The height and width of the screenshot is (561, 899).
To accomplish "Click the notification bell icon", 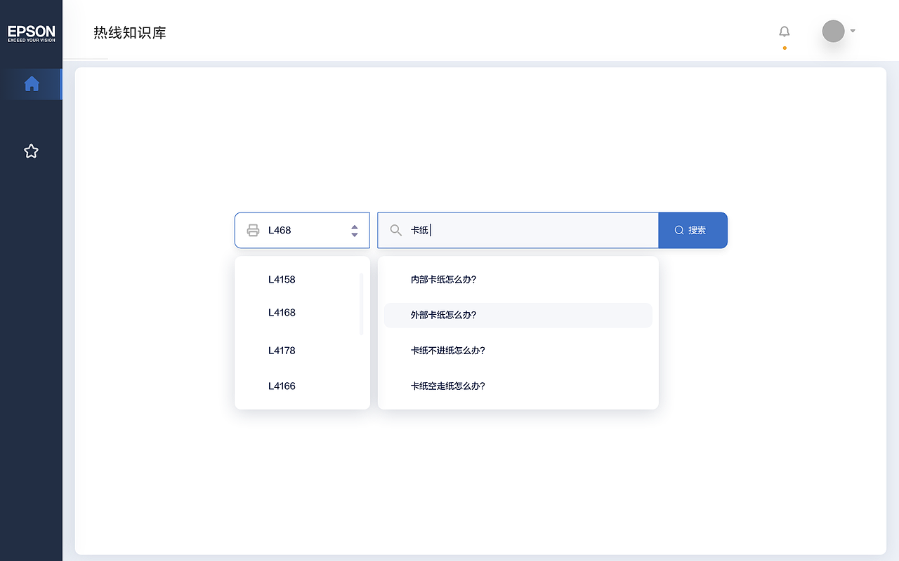I will click(x=785, y=32).
